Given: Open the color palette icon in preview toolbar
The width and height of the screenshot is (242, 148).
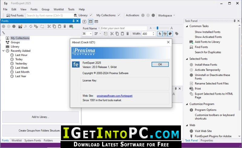Looking at the screenshot, I should pyautogui.click(x=170, y=34).
